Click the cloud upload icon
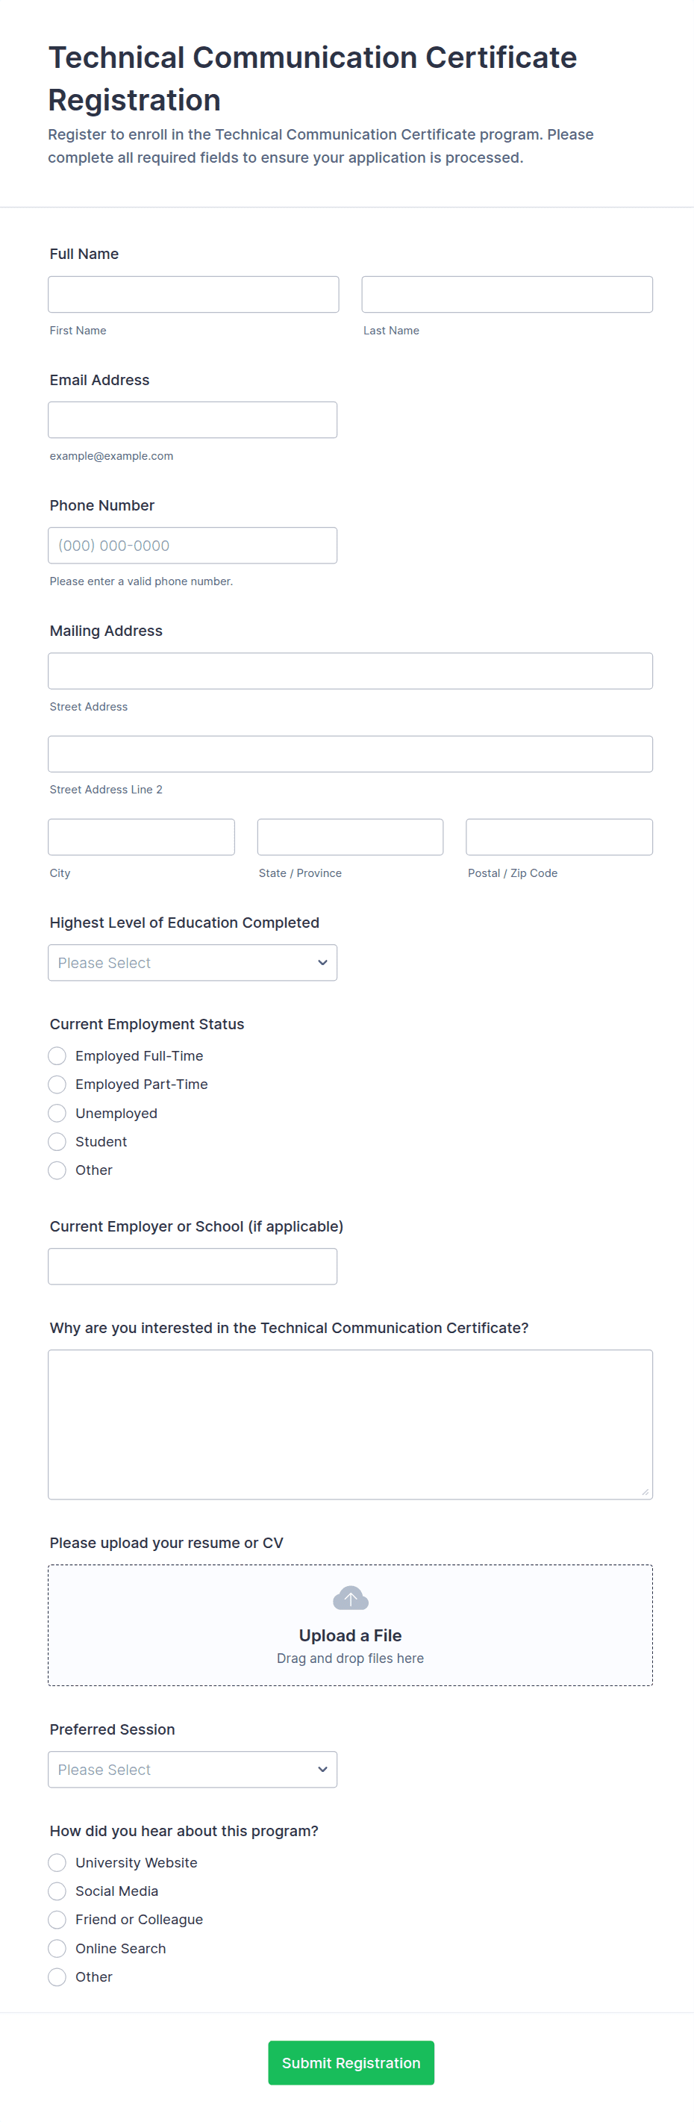 (350, 1598)
